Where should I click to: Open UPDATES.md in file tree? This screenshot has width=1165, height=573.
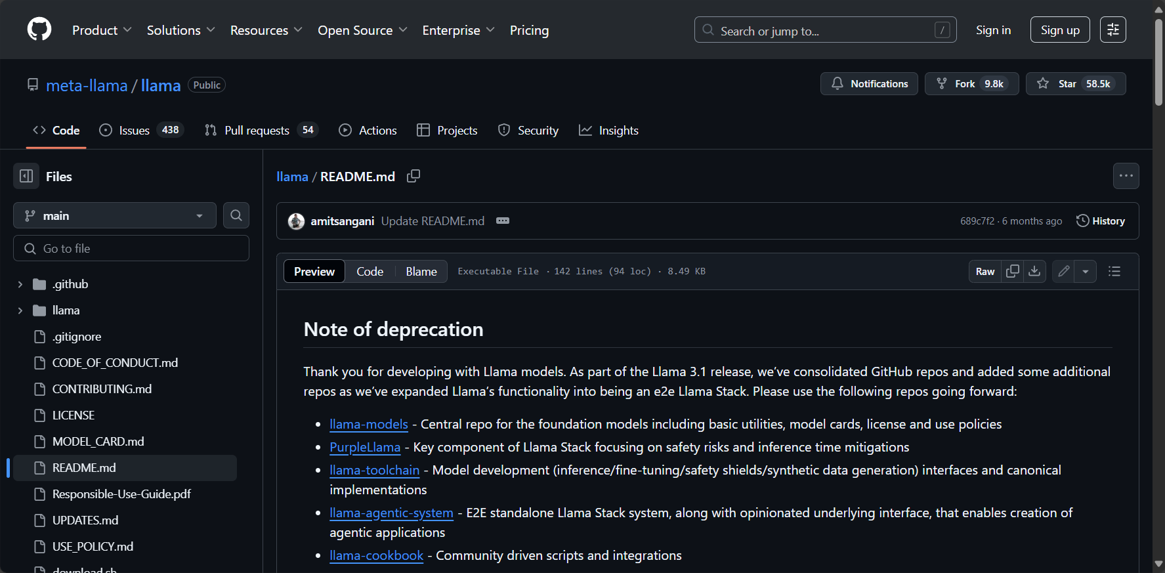click(x=85, y=520)
